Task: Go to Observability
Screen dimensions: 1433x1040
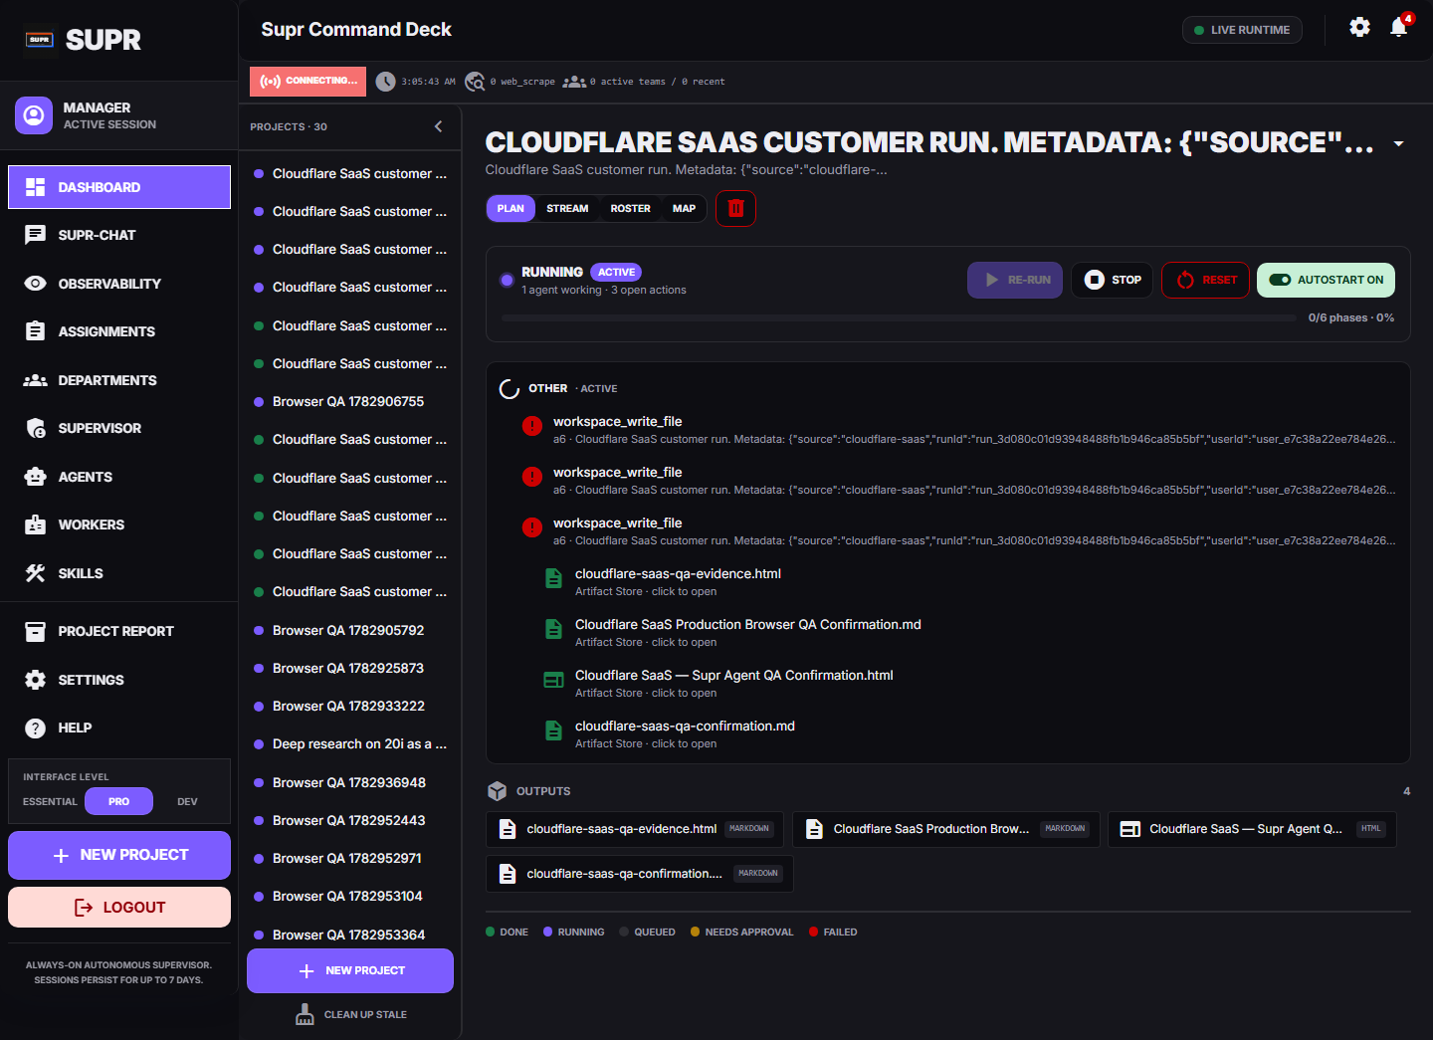Action: (119, 284)
